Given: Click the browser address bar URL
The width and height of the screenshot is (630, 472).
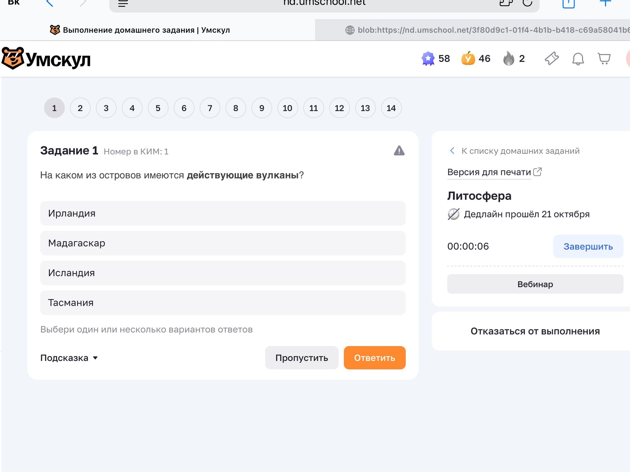Looking at the screenshot, I should (324, 3).
